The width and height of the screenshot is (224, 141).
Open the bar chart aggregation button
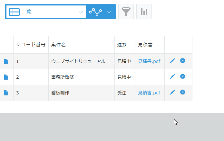tap(144, 12)
